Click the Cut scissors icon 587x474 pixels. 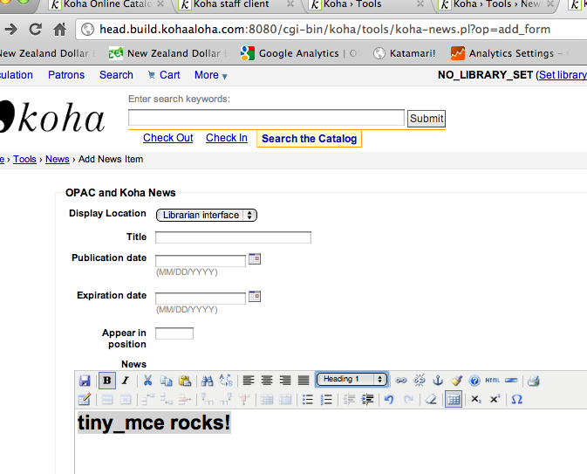(x=148, y=381)
